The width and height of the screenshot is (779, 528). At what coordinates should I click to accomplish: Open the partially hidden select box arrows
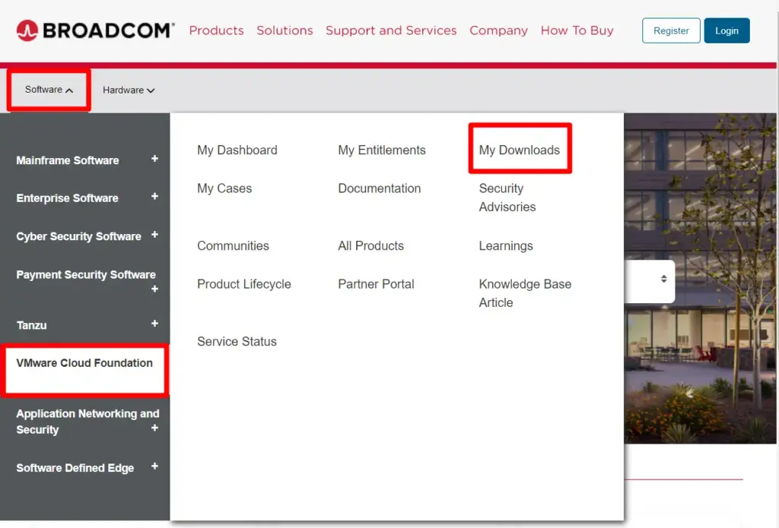pos(663,279)
